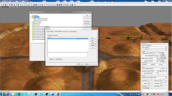Click the Open file toolbar icon
Image resolution: width=172 pixels, height=96 pixels.
(x=3, y=5)
